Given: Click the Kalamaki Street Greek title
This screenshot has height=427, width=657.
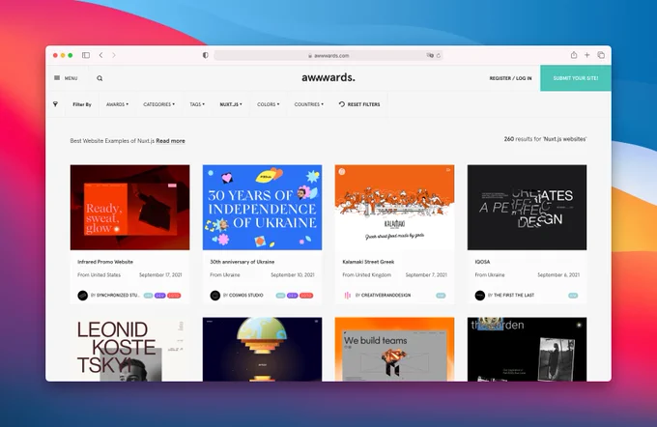Looking at the screenshot, I should [x=368, y=262].
